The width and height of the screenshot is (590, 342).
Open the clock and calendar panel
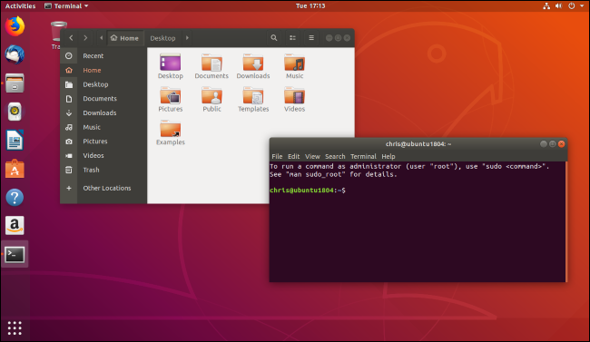pyautogui.click(x=310, y=6)
